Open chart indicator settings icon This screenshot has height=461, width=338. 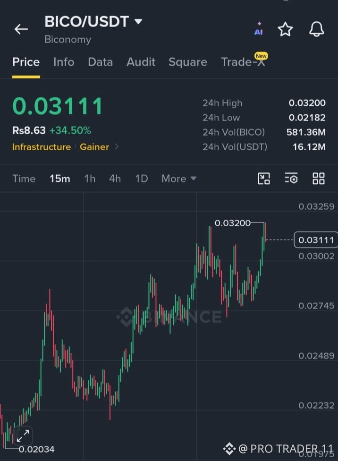291,179
